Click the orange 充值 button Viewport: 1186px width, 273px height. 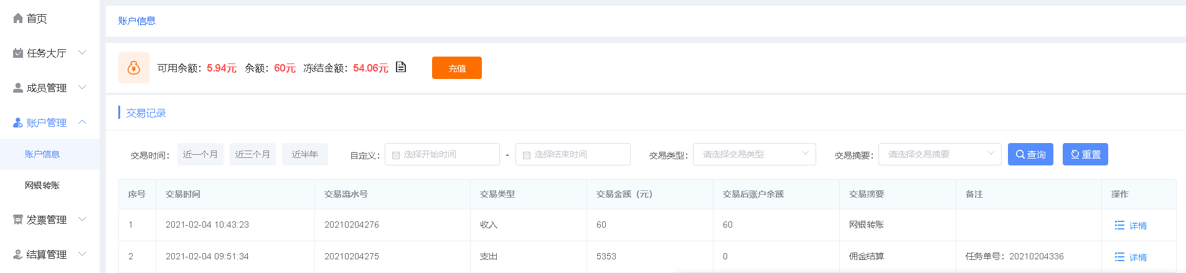coord(457,68)
